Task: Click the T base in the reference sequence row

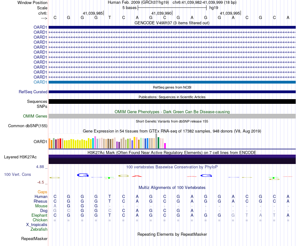Action: (110, 17)
